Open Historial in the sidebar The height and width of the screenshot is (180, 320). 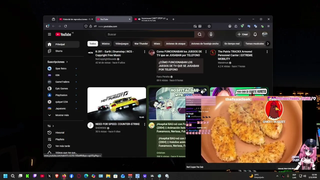click(62, 133)
